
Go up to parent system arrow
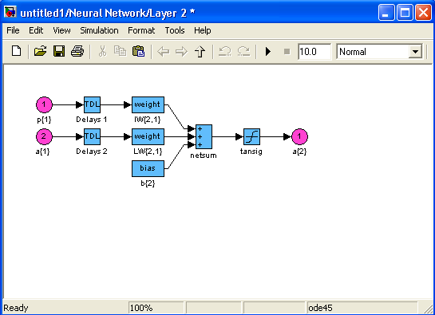tap(200, 52)
